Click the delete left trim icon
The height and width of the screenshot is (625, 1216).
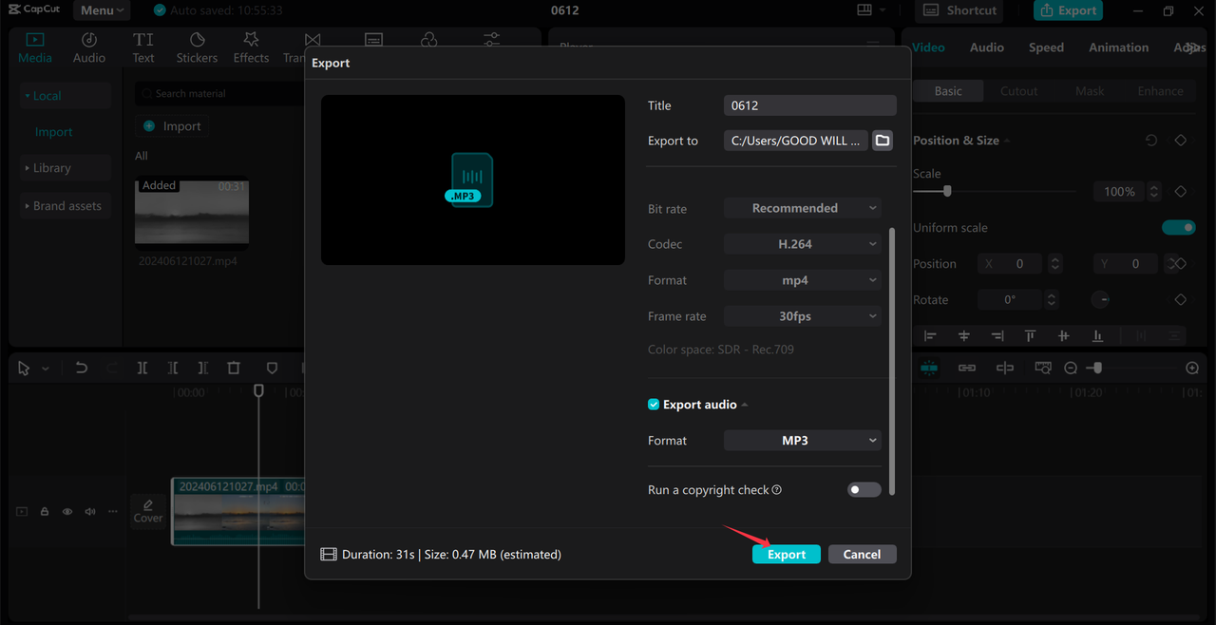pyautogui.click(x=173, y=368)
